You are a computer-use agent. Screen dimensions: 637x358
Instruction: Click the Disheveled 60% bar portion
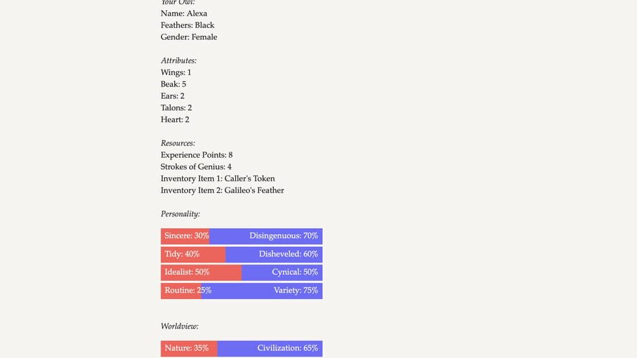[274, 254]
